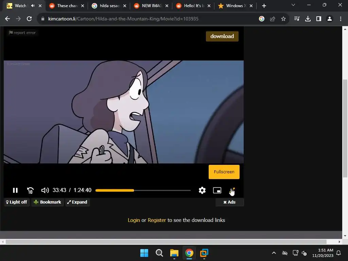Go back to previous page
This screenshot has width=348, height=261.
pos(7,19)
